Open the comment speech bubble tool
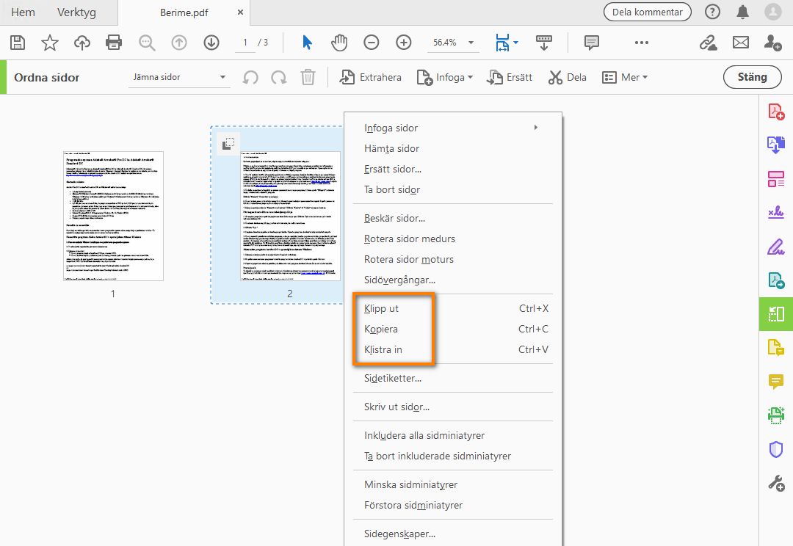 [591, 43]
